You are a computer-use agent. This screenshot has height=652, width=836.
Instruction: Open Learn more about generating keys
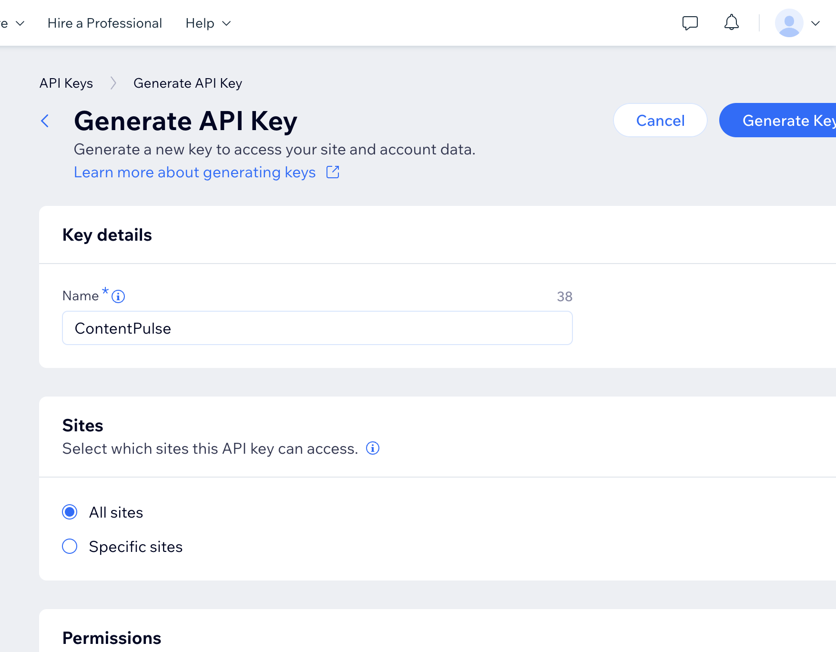[x=195, y=172]
